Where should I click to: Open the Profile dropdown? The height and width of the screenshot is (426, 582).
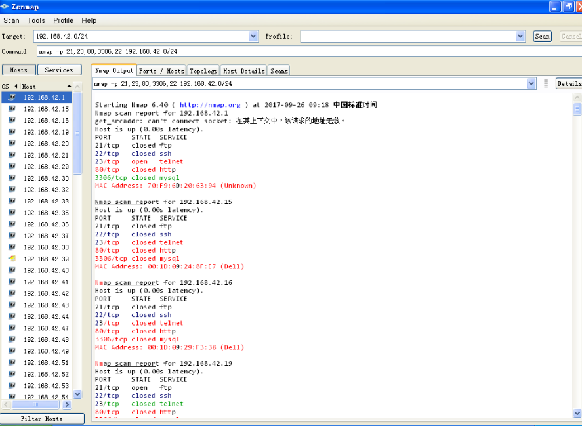pyautogui.click(x=520, y=37)
